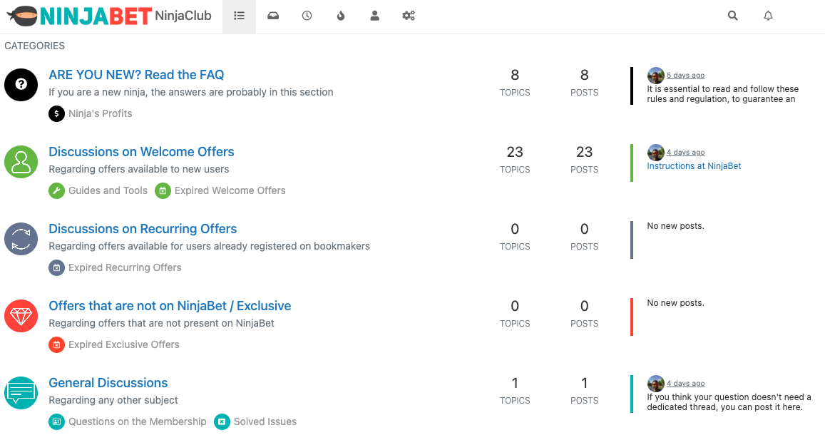Viewport: 825px width, 435px height.
Task: Open Guides and Tools subcategory
Action: click(x=108, y=190)
